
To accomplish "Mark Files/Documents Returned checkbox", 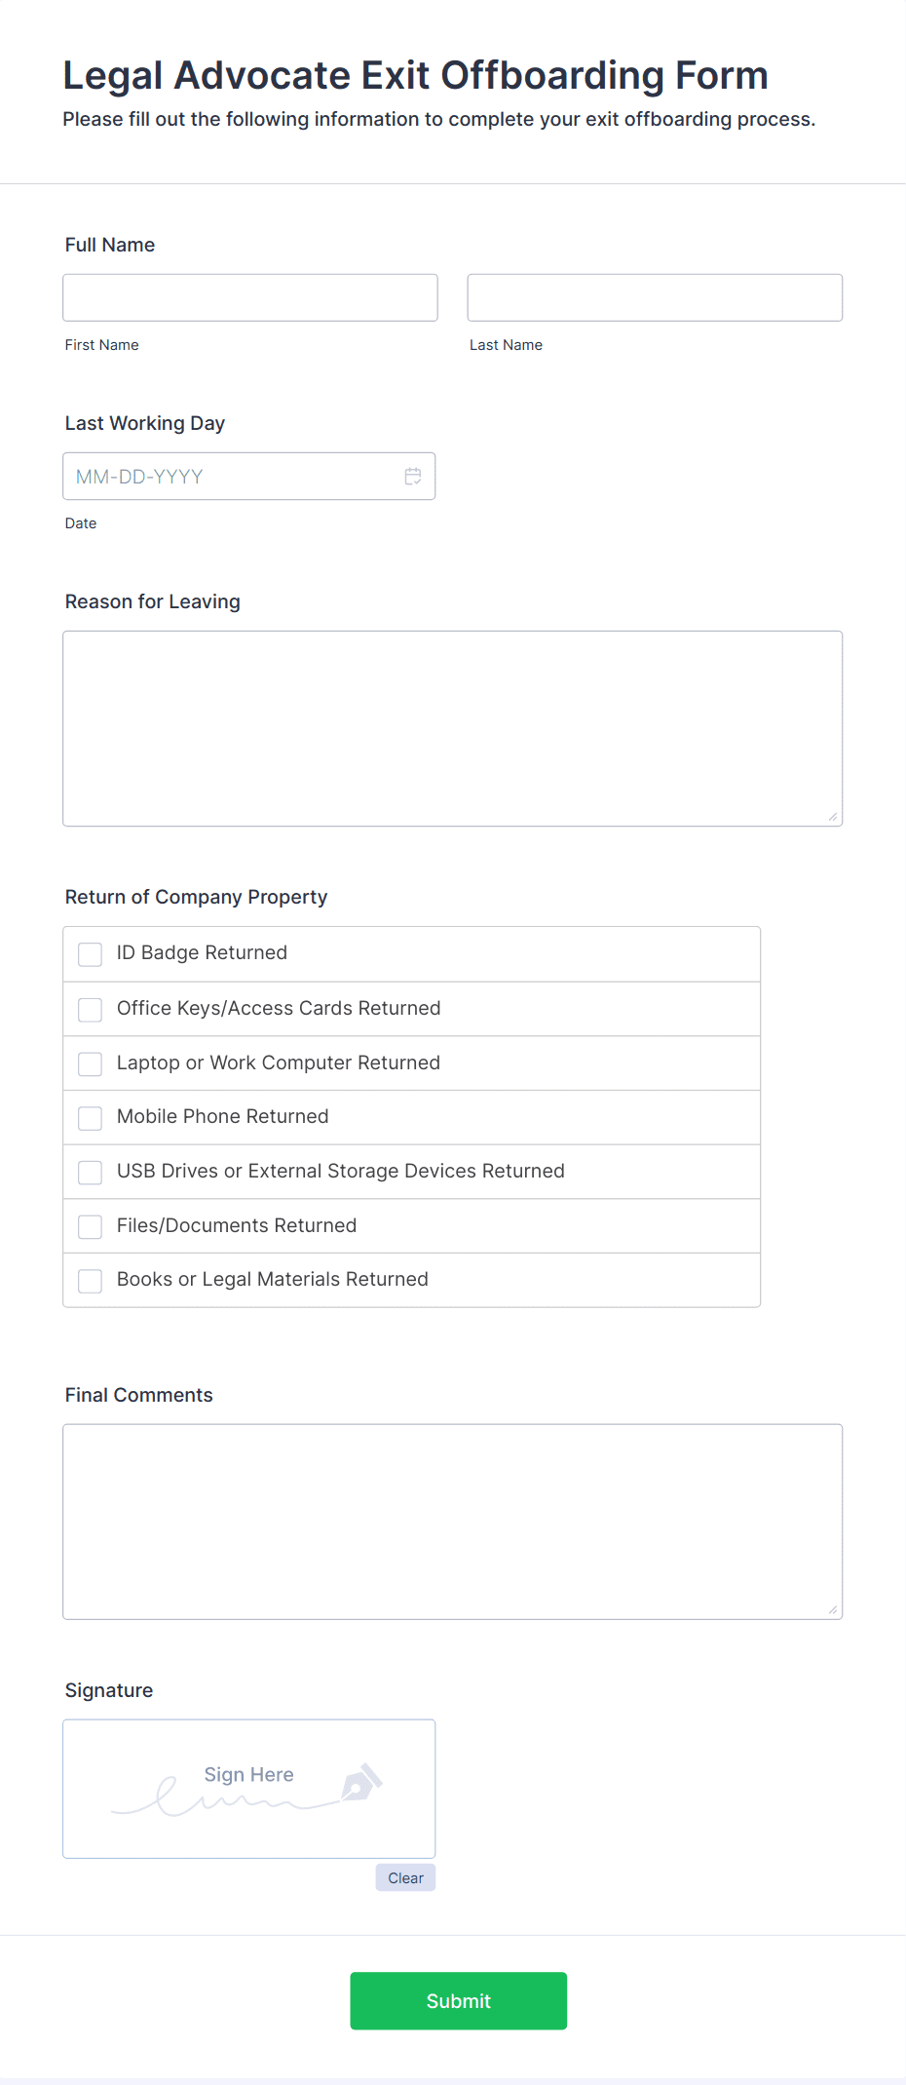I will point(91,1226).
